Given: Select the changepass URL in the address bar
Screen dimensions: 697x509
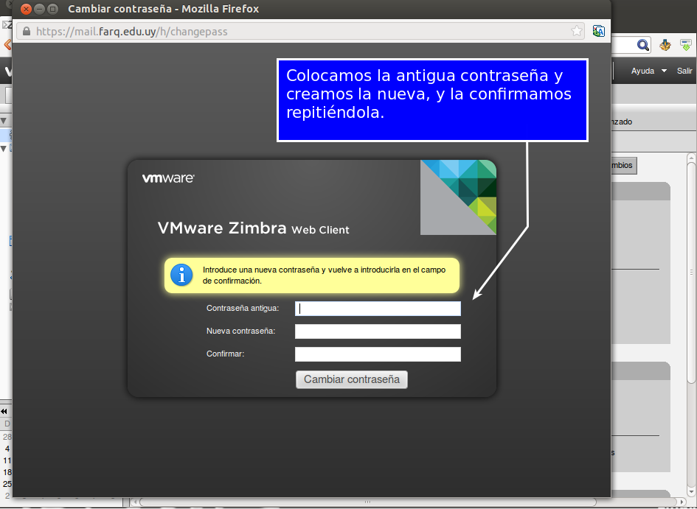Looking at the screenshot, I should pyautogui.click(x=132, y=32).
